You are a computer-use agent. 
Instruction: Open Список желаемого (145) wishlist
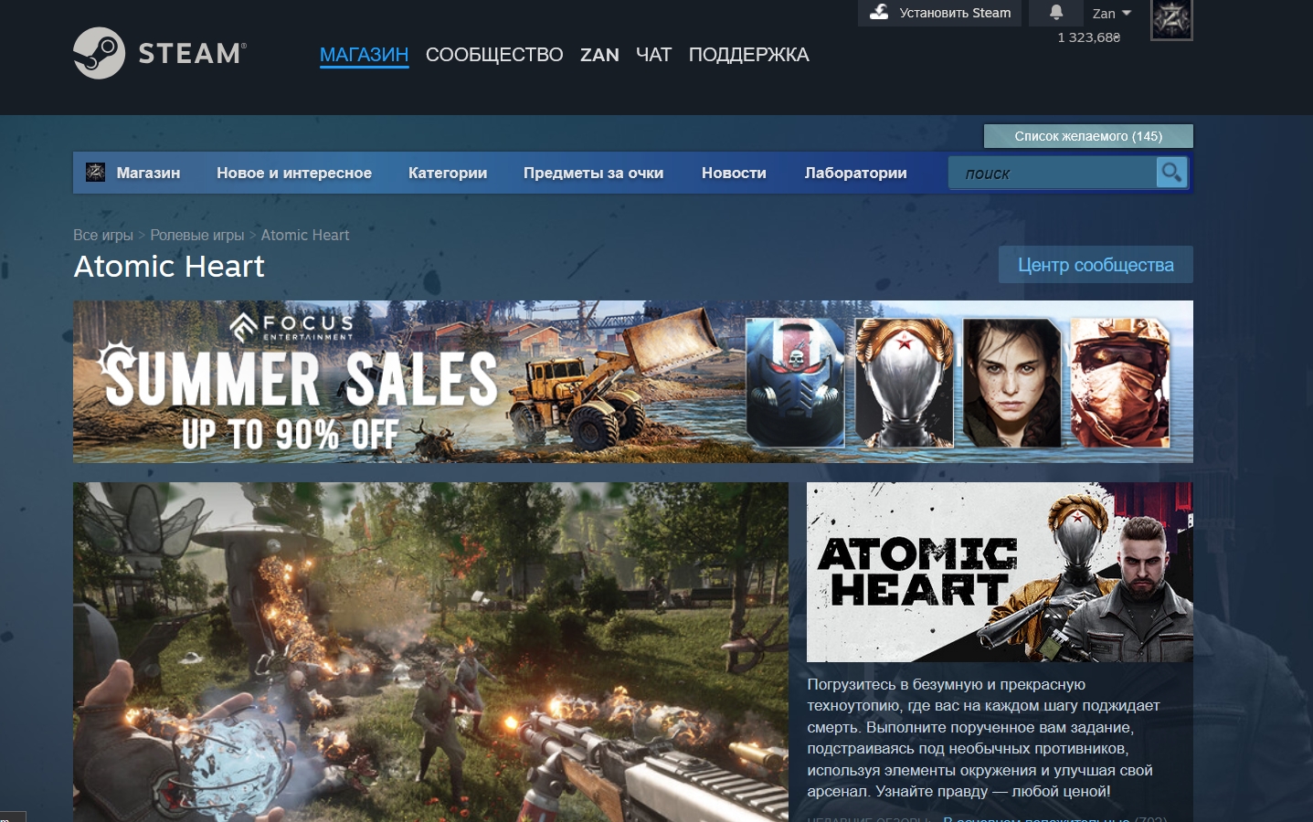point(1088,136)
